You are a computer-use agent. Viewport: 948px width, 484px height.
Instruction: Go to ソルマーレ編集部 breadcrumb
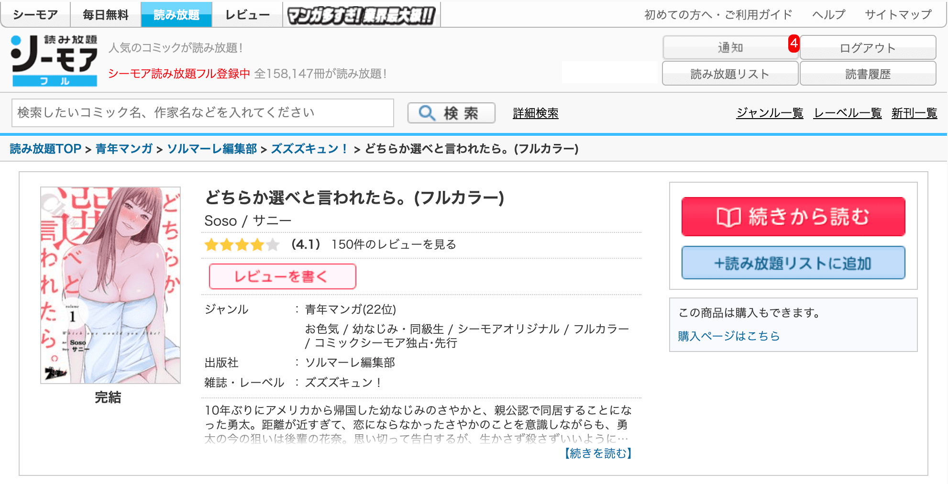[212, 149]
